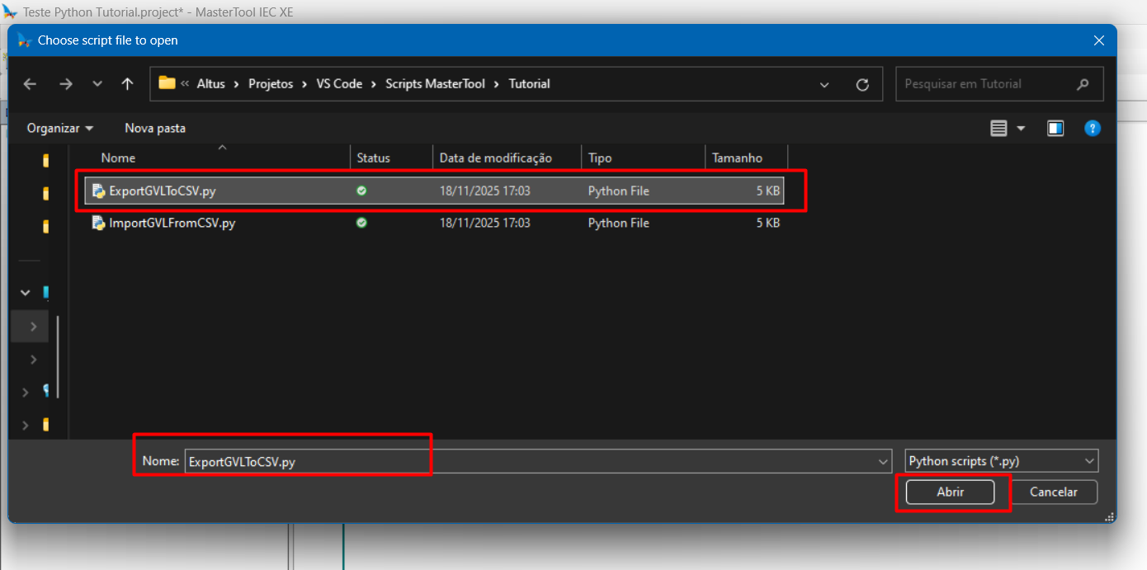The image size is (1147, 570).
Task: Select the ExportGVLToCSV.py file
Action: 163,191
